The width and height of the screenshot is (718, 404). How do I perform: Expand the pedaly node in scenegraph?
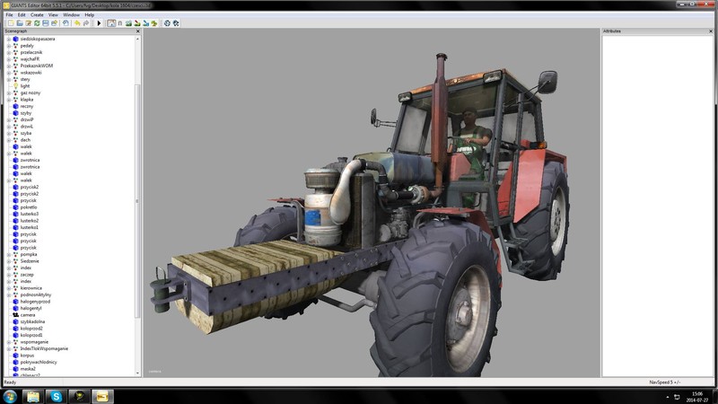coord(8,46)
